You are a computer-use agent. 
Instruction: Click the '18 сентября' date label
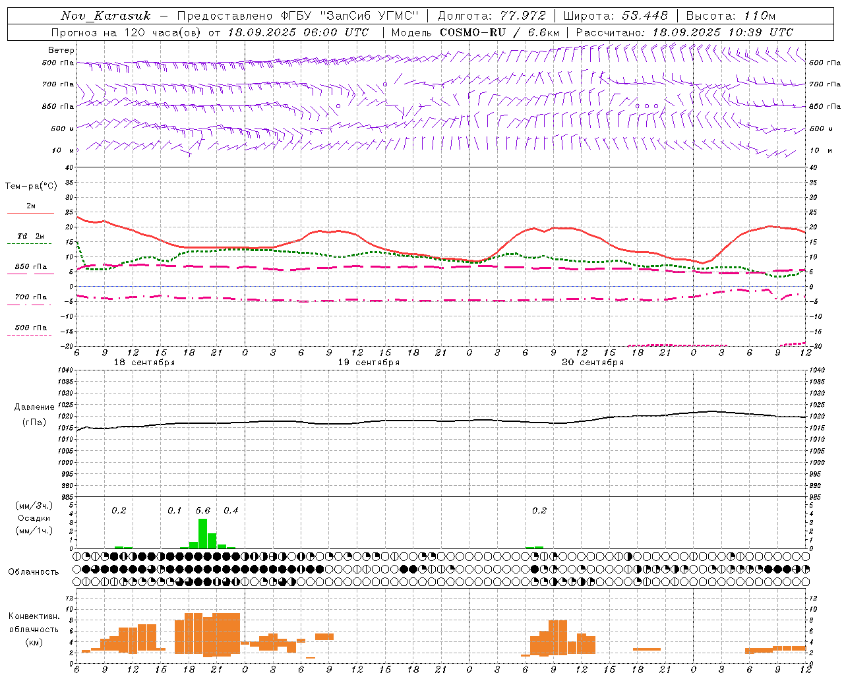click(144, 363)
